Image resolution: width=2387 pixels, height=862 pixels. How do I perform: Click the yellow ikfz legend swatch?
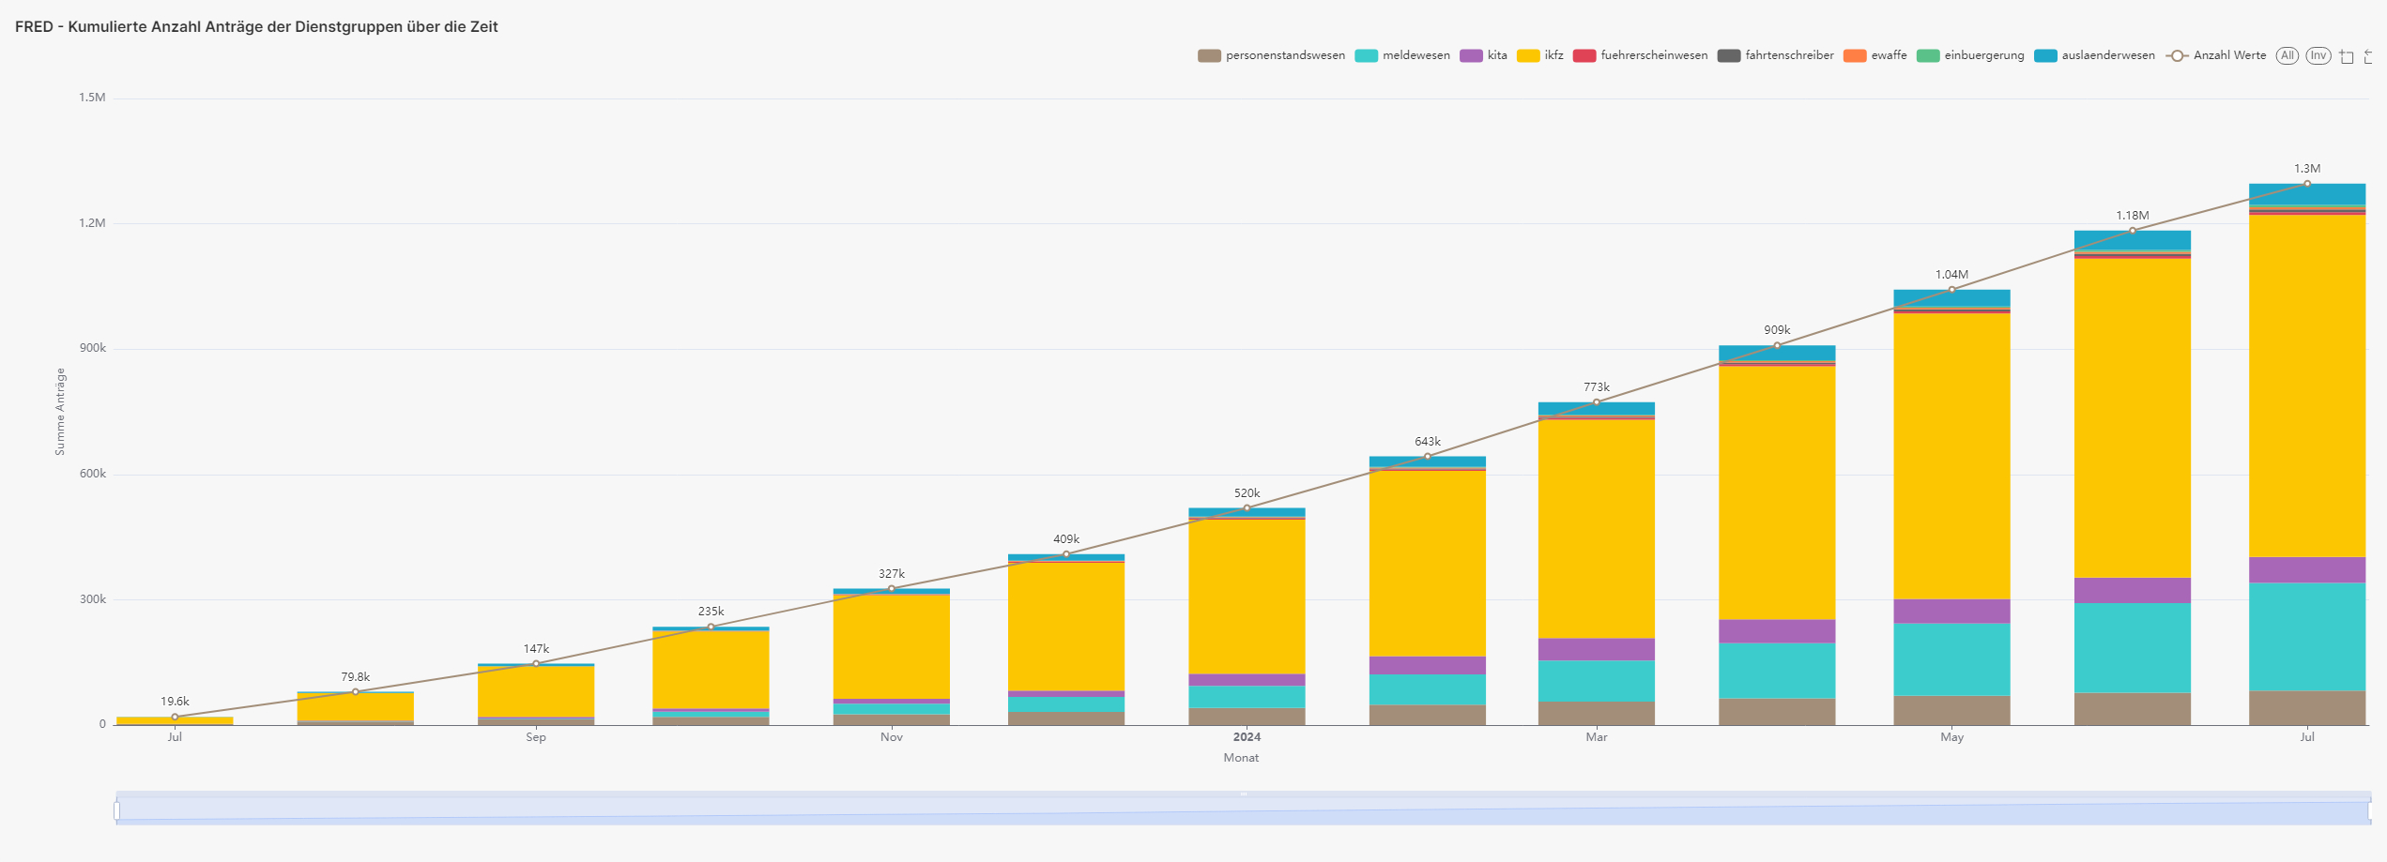(x=1528, y=56)
